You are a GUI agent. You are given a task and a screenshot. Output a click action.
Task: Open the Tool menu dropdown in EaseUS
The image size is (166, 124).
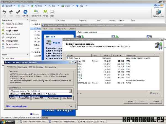[x=53, y=6]
